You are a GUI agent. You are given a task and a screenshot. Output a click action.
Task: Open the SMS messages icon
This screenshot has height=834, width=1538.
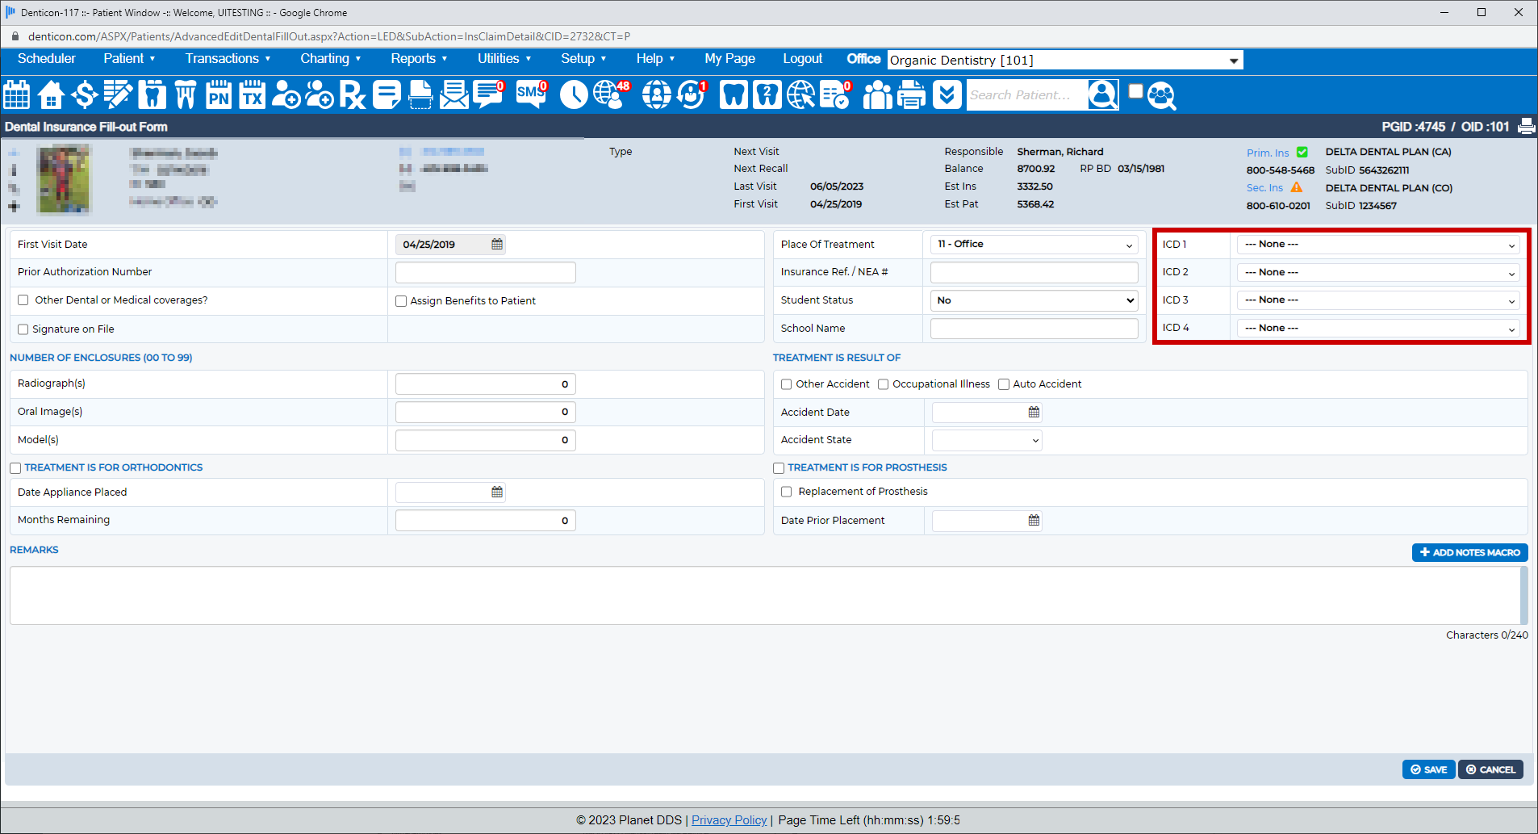[x=530, y=94]
